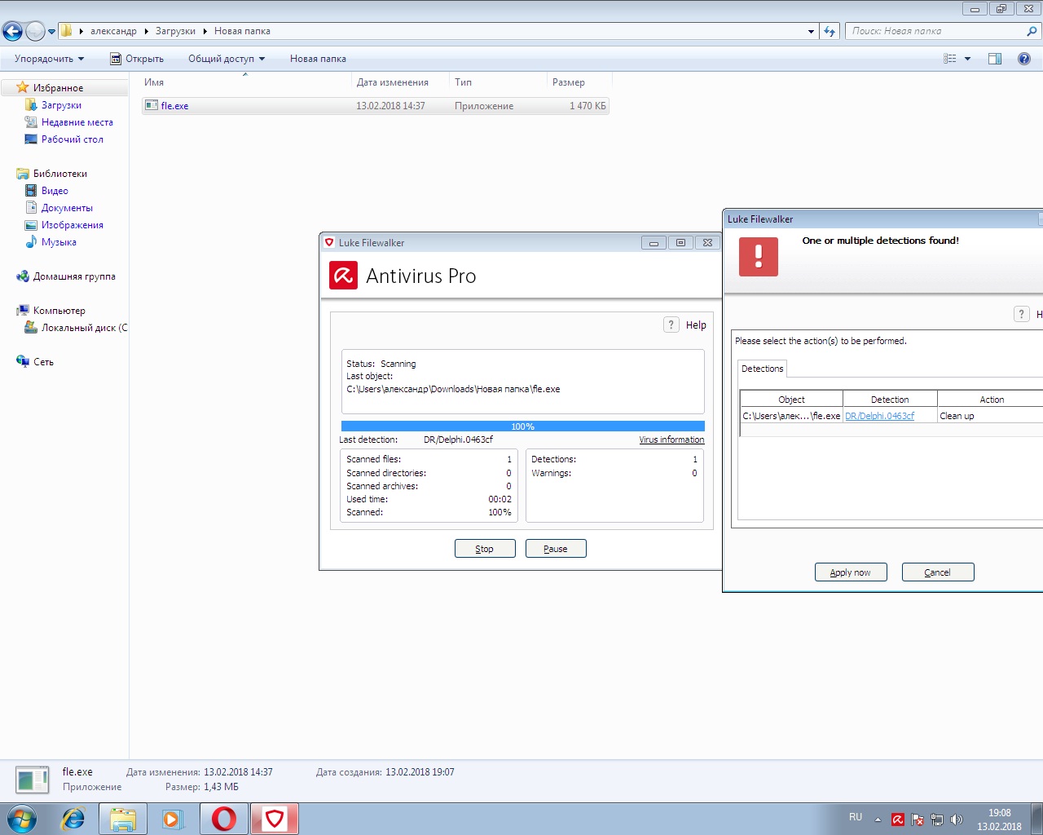
Task: Open Explorer help blue question icon
Action: click(1024, 59)
